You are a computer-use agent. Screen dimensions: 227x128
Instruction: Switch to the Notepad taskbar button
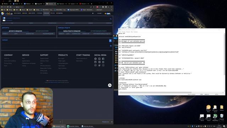pos(87,126)
